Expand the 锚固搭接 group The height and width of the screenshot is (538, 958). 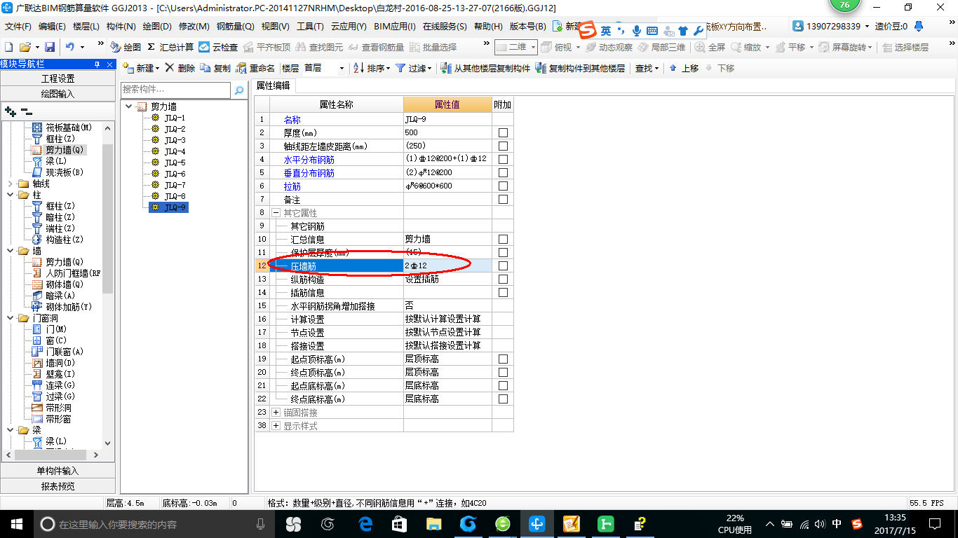point(276,413)
